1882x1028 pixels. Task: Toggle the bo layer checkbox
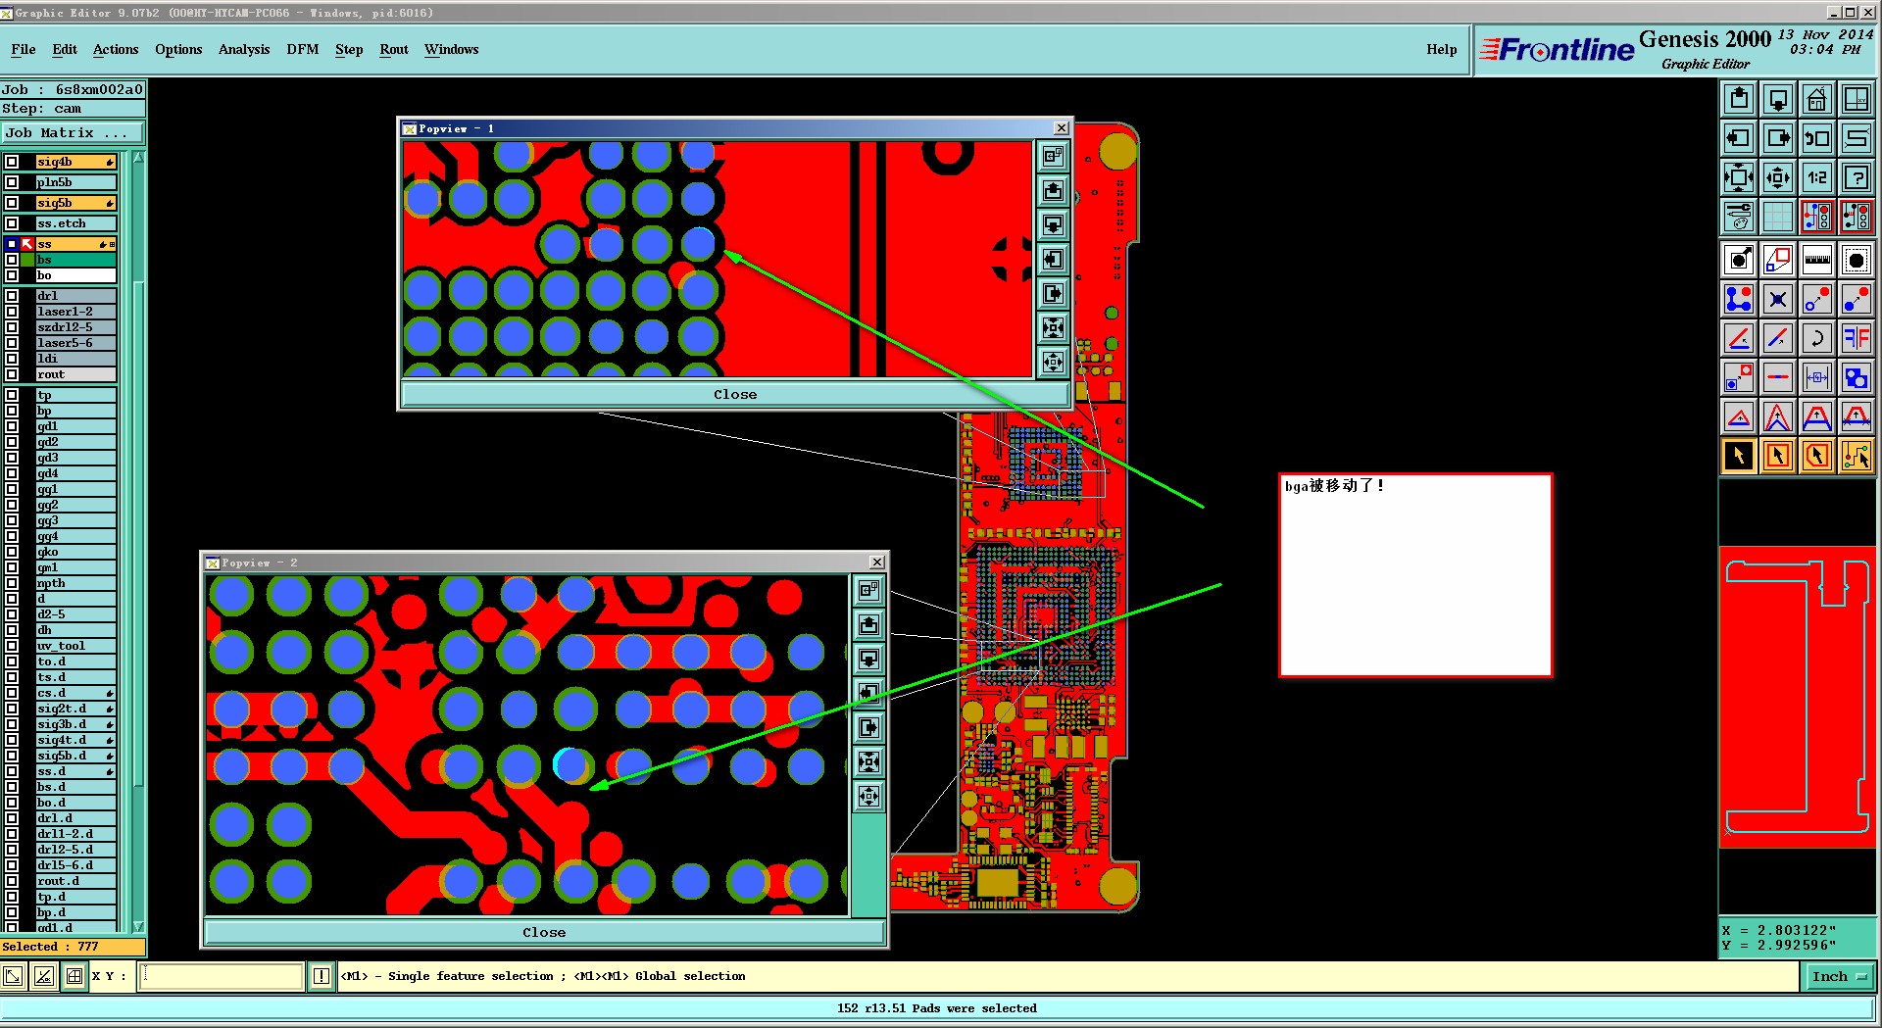click(x=12, y=275)
